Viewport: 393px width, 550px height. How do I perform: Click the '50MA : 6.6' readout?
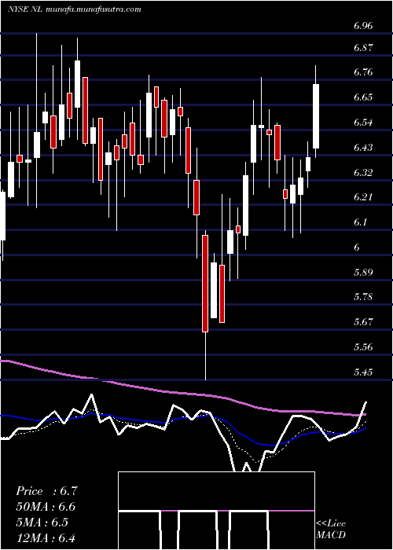(x=46, y=507)
